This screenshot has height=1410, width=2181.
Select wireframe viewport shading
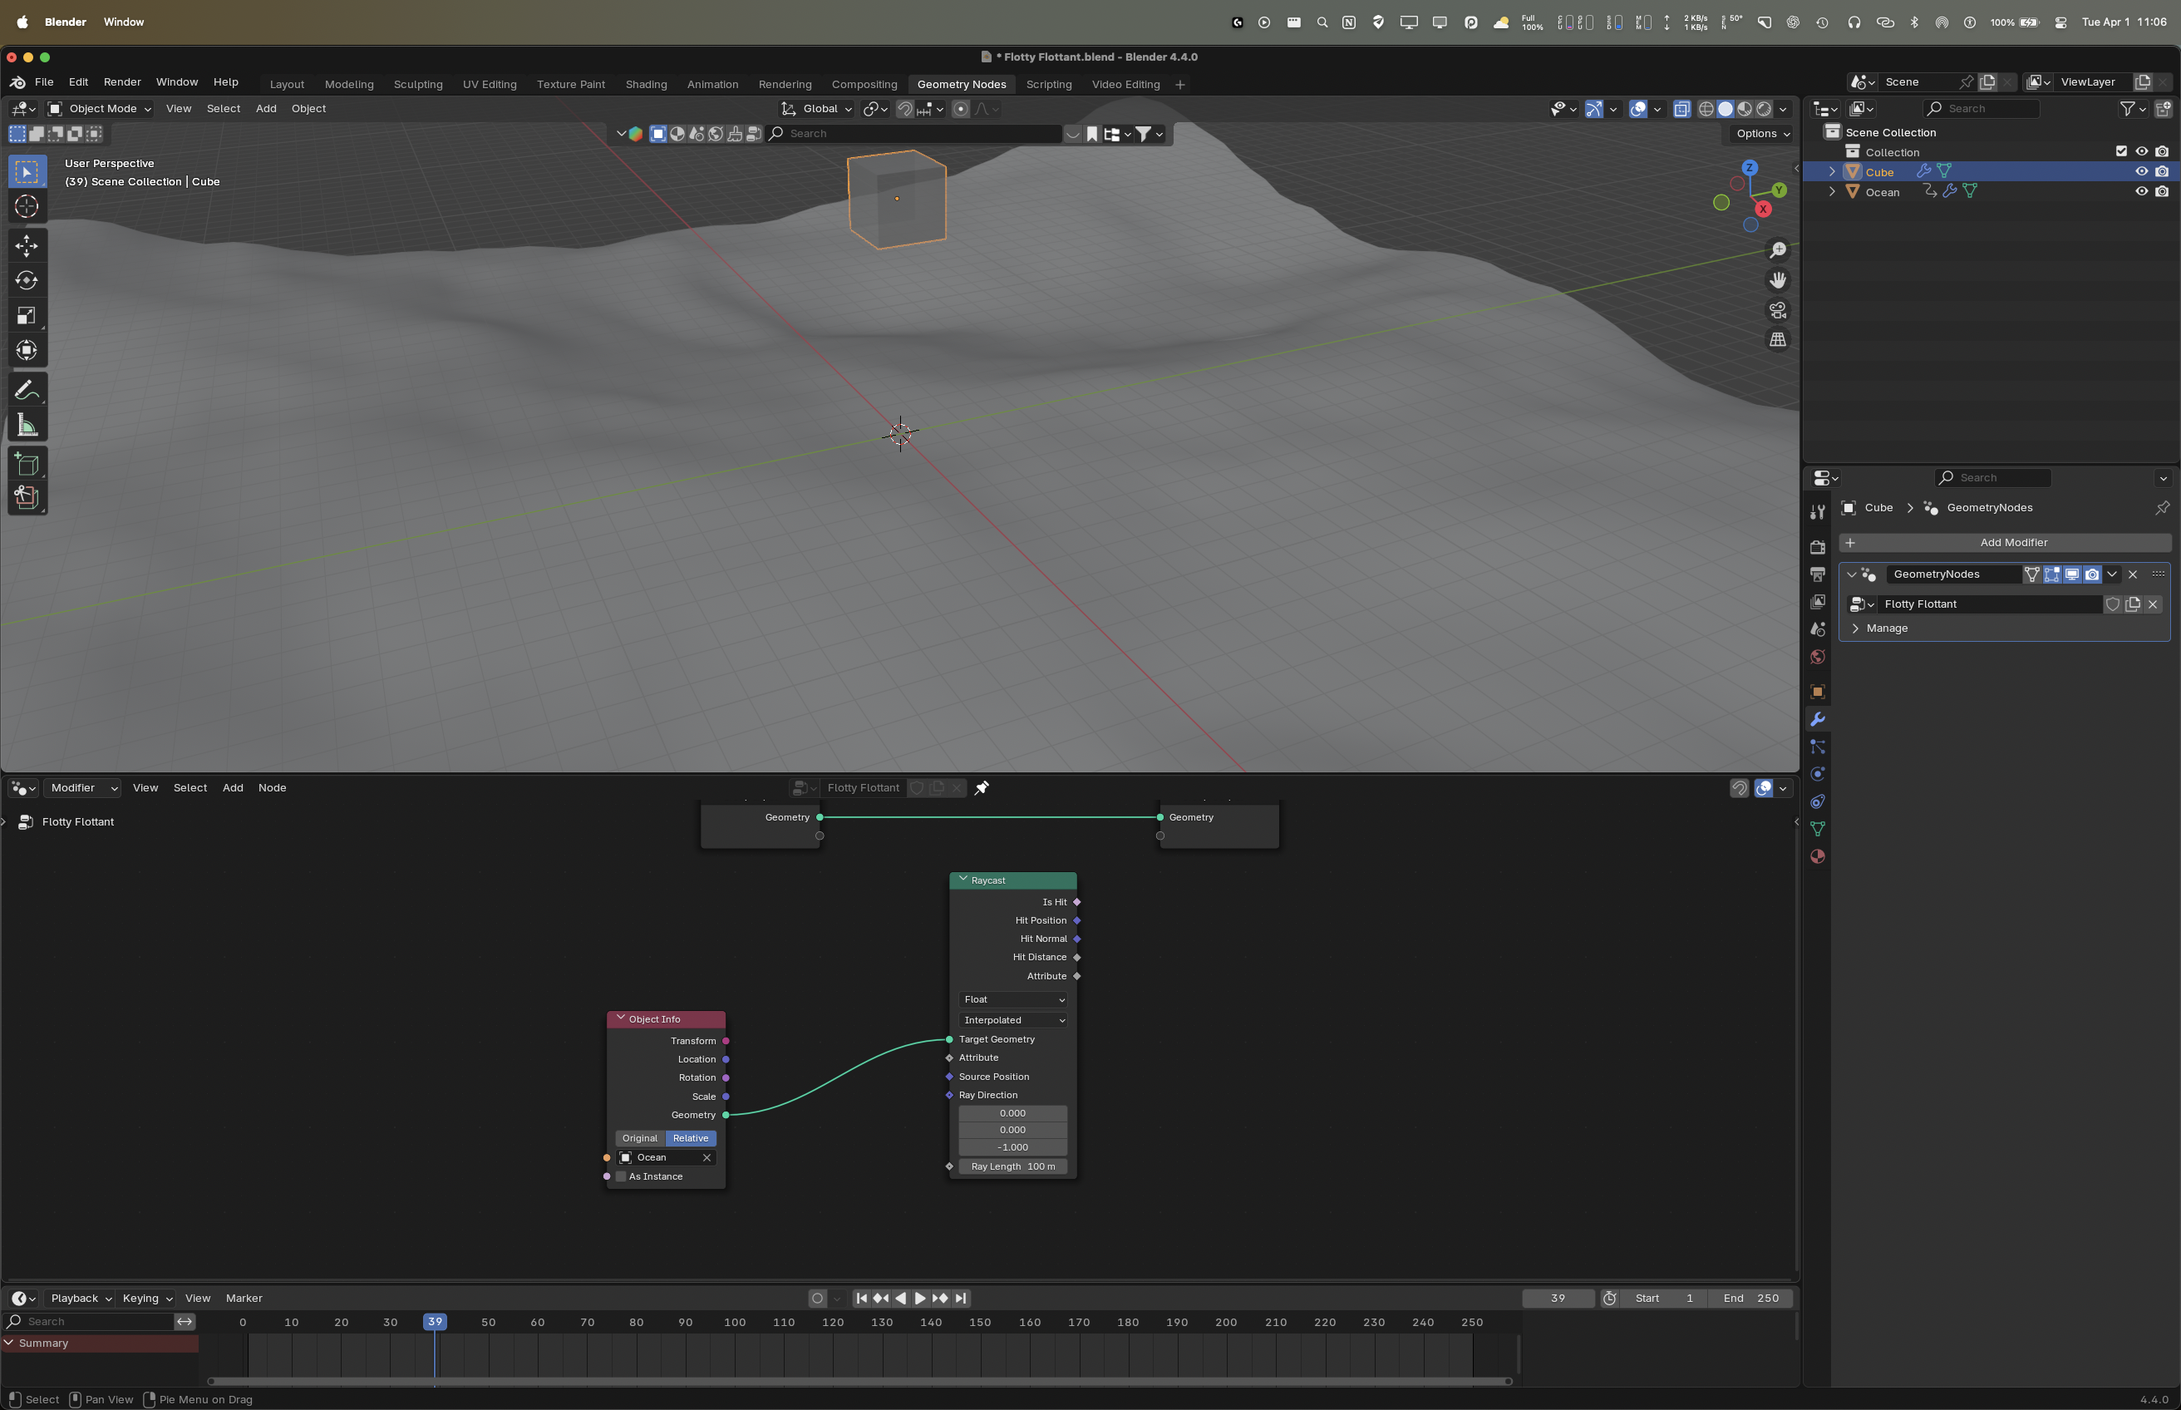(x=1706, y=109)
